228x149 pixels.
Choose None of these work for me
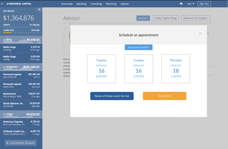(x=112, y=96)
